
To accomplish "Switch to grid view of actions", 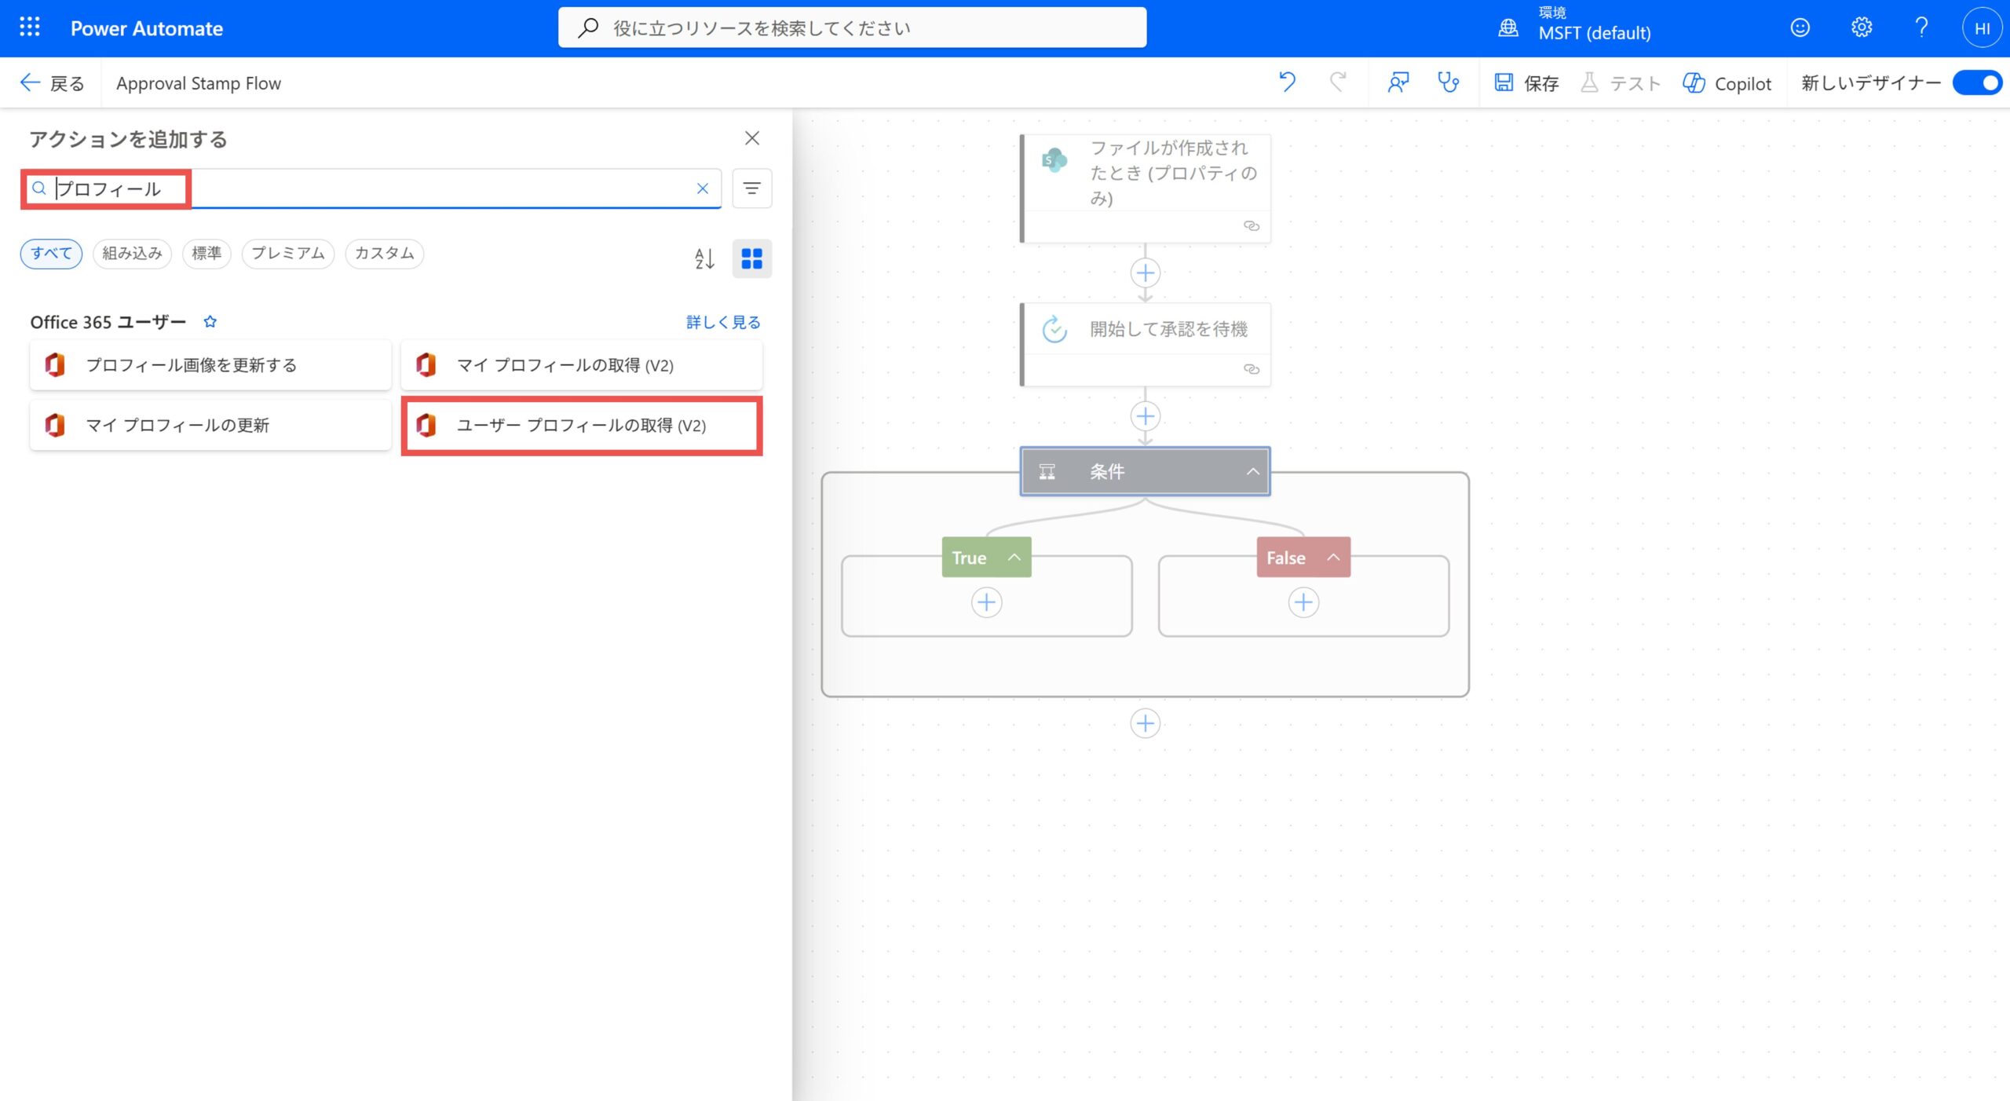I will 751,258.
